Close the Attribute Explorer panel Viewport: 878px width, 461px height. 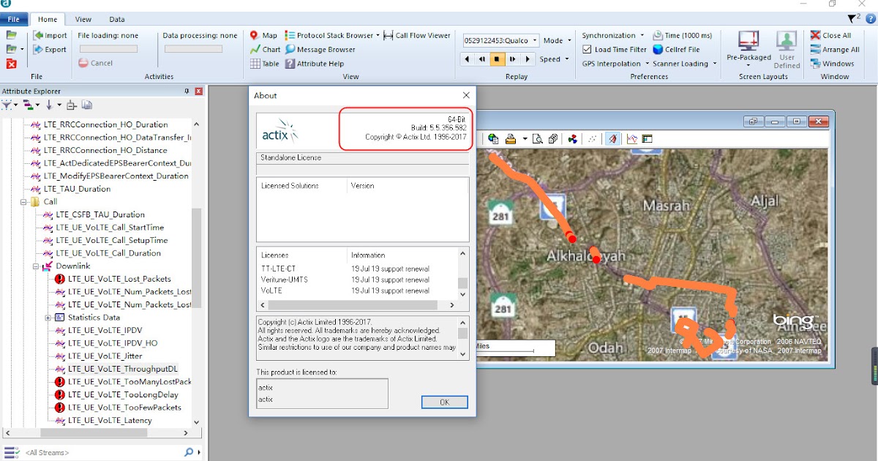click(198, 91)
